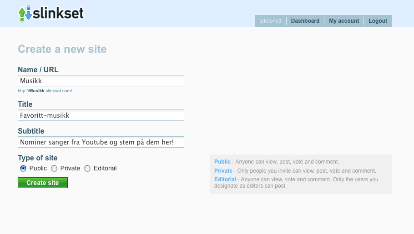Go to the Dashboard tab

[x=305, y=21]
